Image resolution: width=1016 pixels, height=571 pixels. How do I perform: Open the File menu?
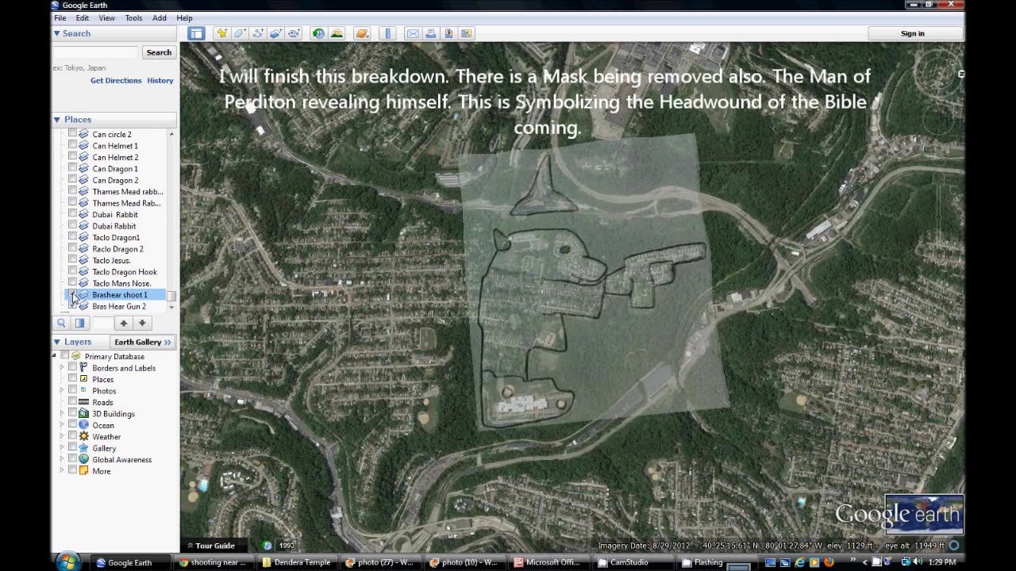click(60, 17)
